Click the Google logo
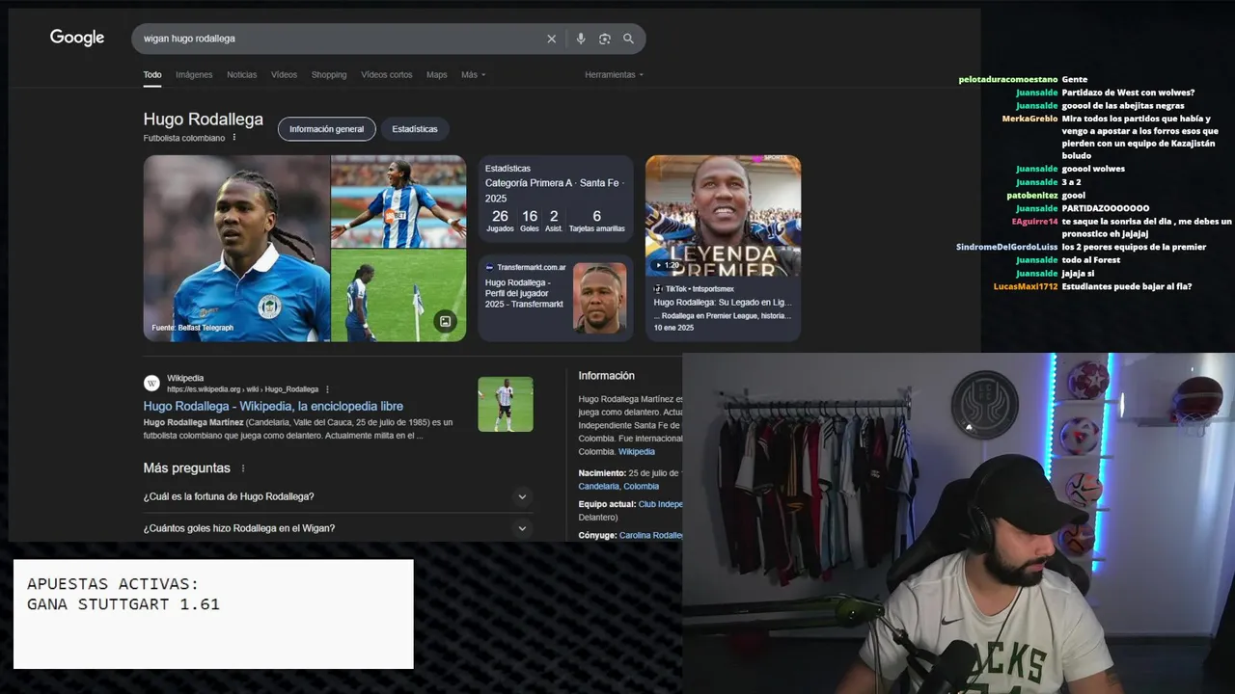The width and height of the screenshot is (1235, 694). (x=77, y=38)
